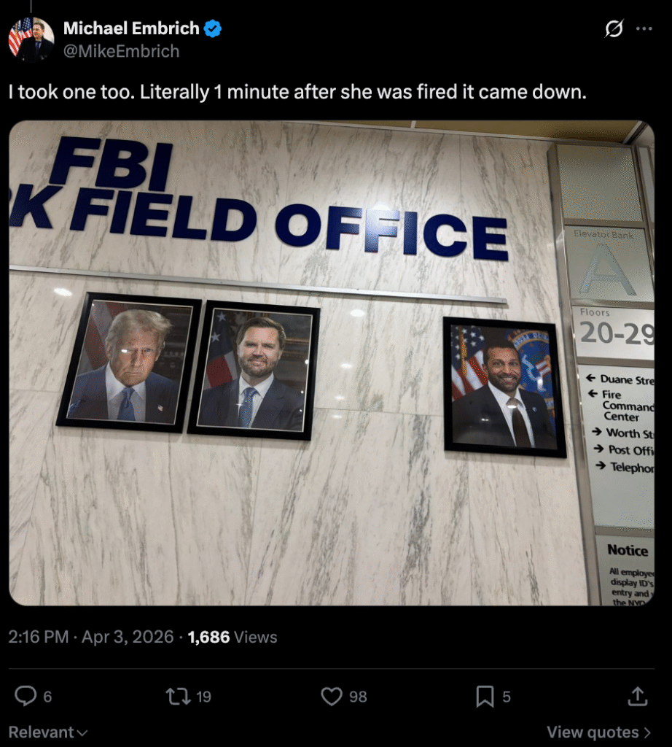
Task: Like the post with the heart icon
Action: pyautogui.click(x=332, y=697)
